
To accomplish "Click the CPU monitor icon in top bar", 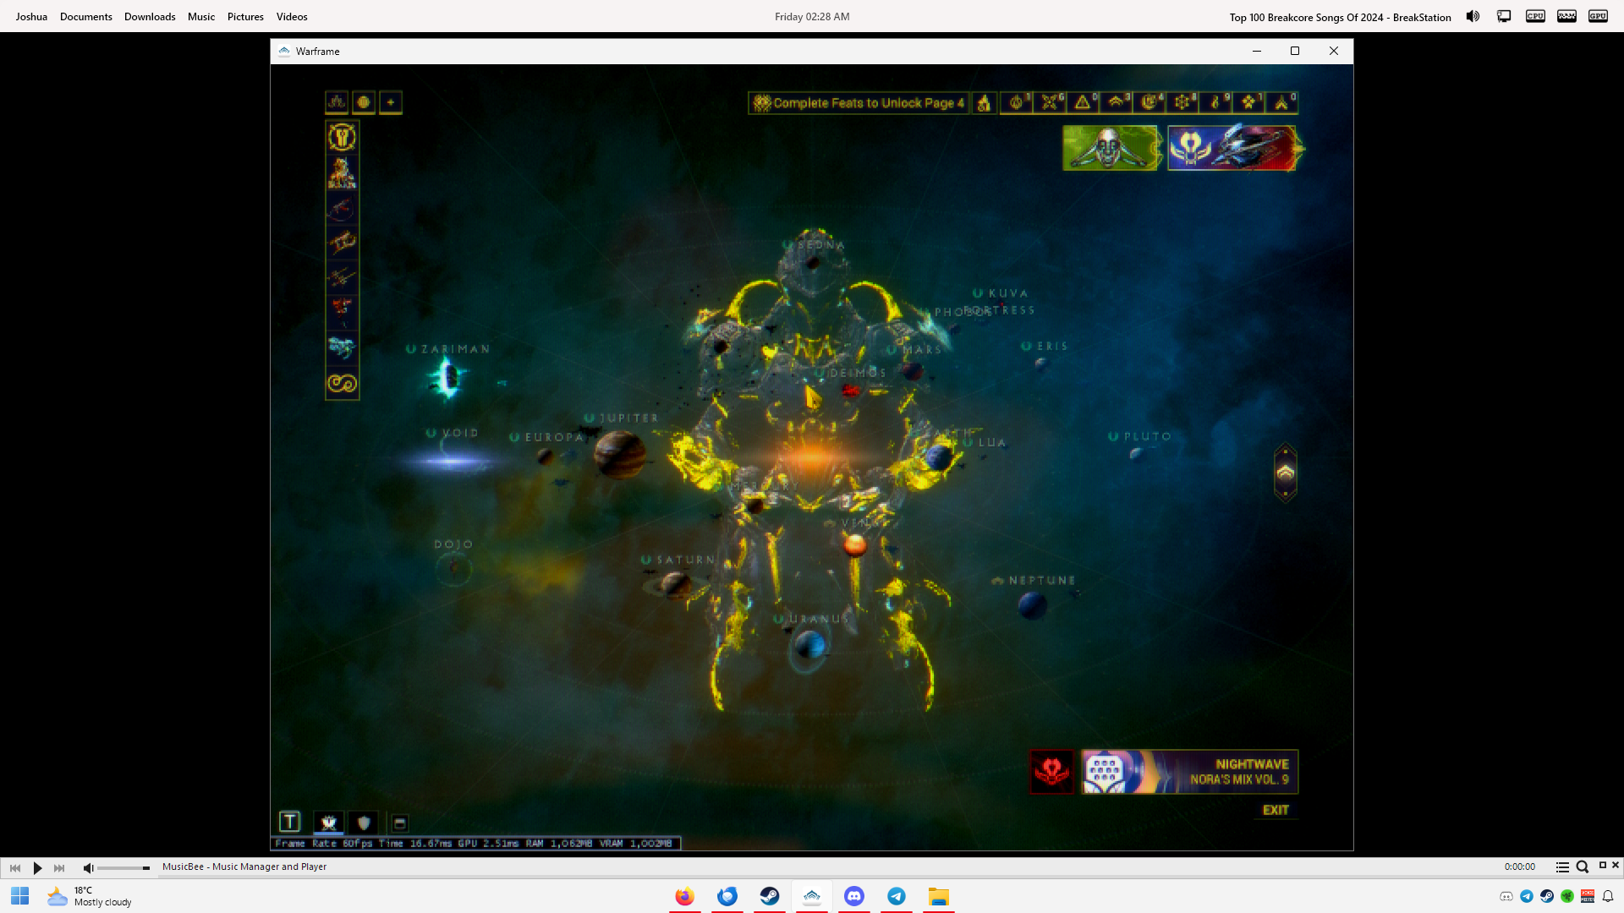I will tap(1535, 16).
